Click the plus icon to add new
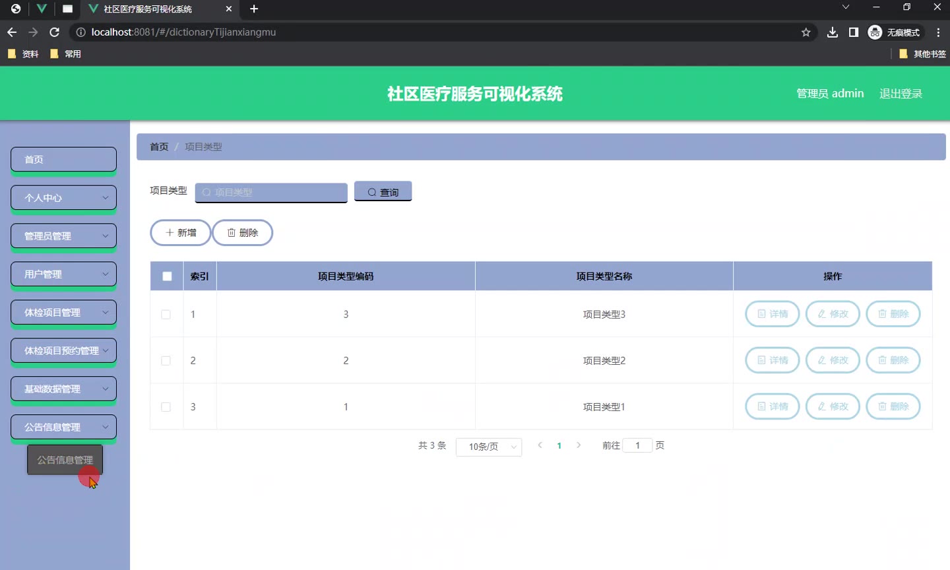950x570 pixels. (180, 233)
